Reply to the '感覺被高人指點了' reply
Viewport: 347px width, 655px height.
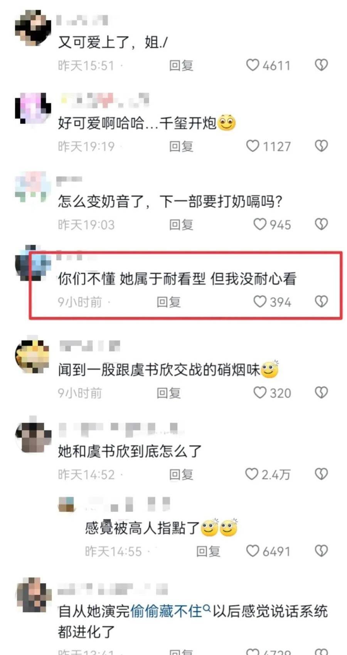tap(208, 551)
